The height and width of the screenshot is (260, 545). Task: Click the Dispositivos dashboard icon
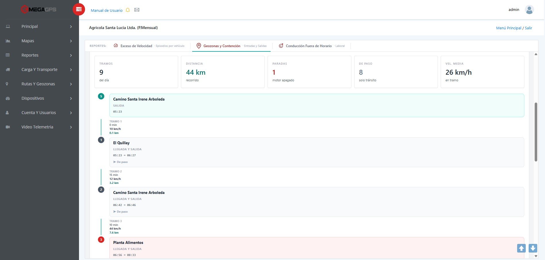click(x=8, y=98)
